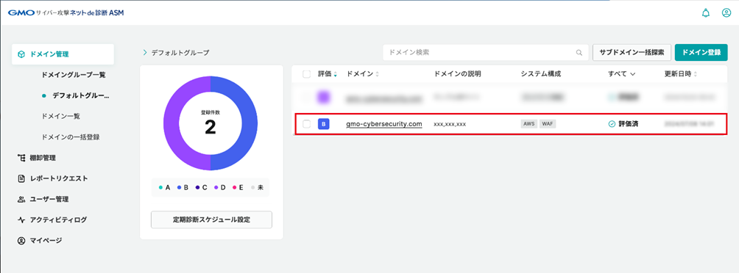Viewport: 739px width, 273px height.
Task: Click the evaluated check icon beside 評価済
Action: [612, 124]
